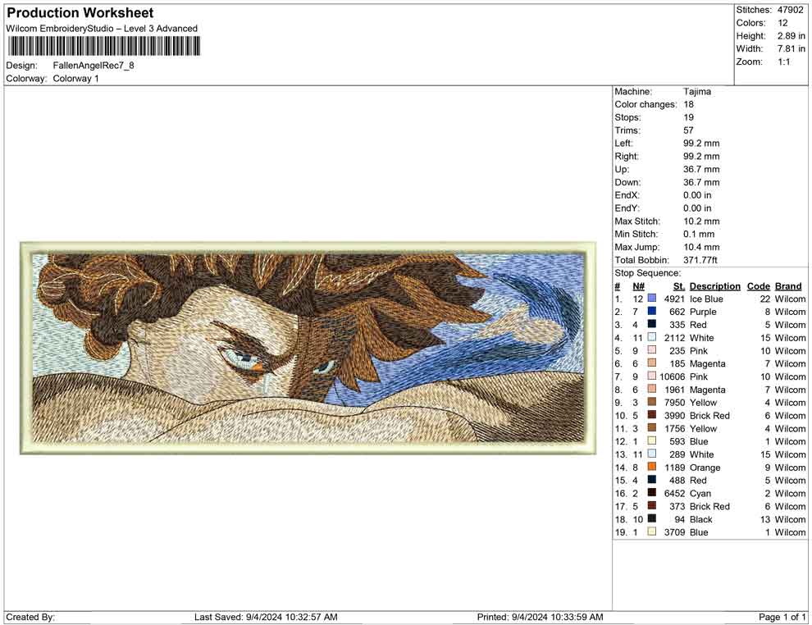Click the 'Brand' column header

(x=788, y=285)
